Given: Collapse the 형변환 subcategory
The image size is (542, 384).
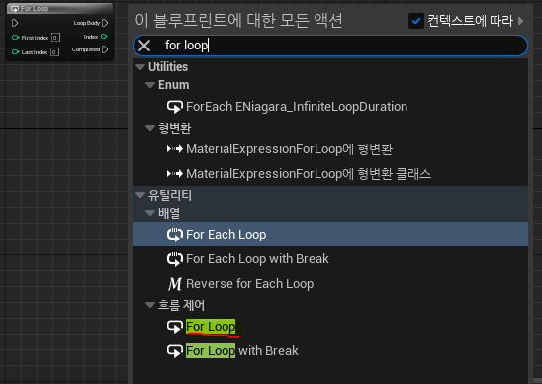Looking at the screenshot, I should (x=150, y=128).
